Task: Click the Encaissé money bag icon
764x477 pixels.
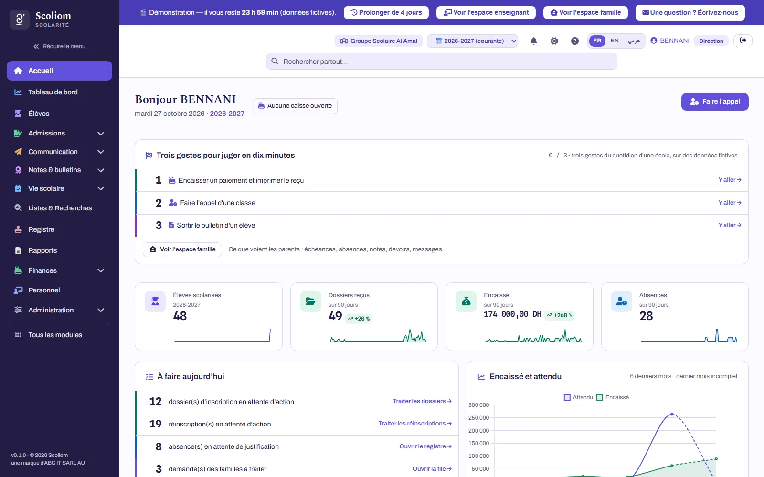Action: 466,301
